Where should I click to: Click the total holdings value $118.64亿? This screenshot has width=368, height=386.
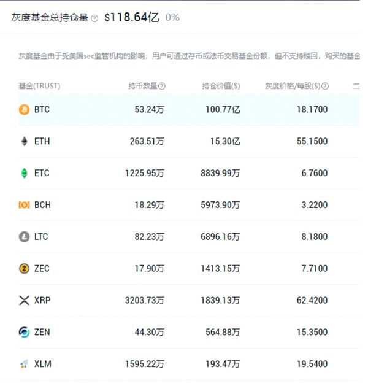[132, 17]
